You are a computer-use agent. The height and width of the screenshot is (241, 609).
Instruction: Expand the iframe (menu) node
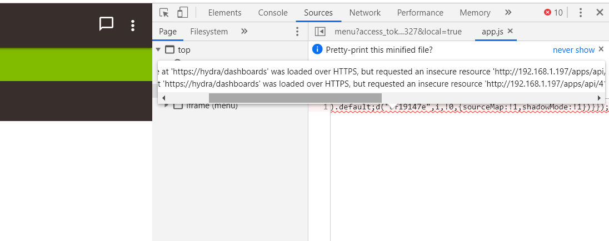[167, 105]
